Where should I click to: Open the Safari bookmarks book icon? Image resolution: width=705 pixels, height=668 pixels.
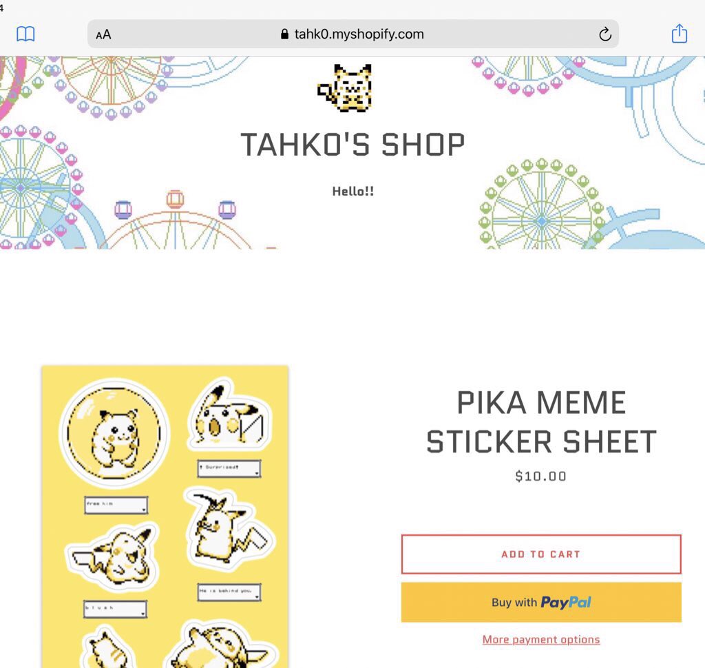pyautogui.click(x=25, y=34)
